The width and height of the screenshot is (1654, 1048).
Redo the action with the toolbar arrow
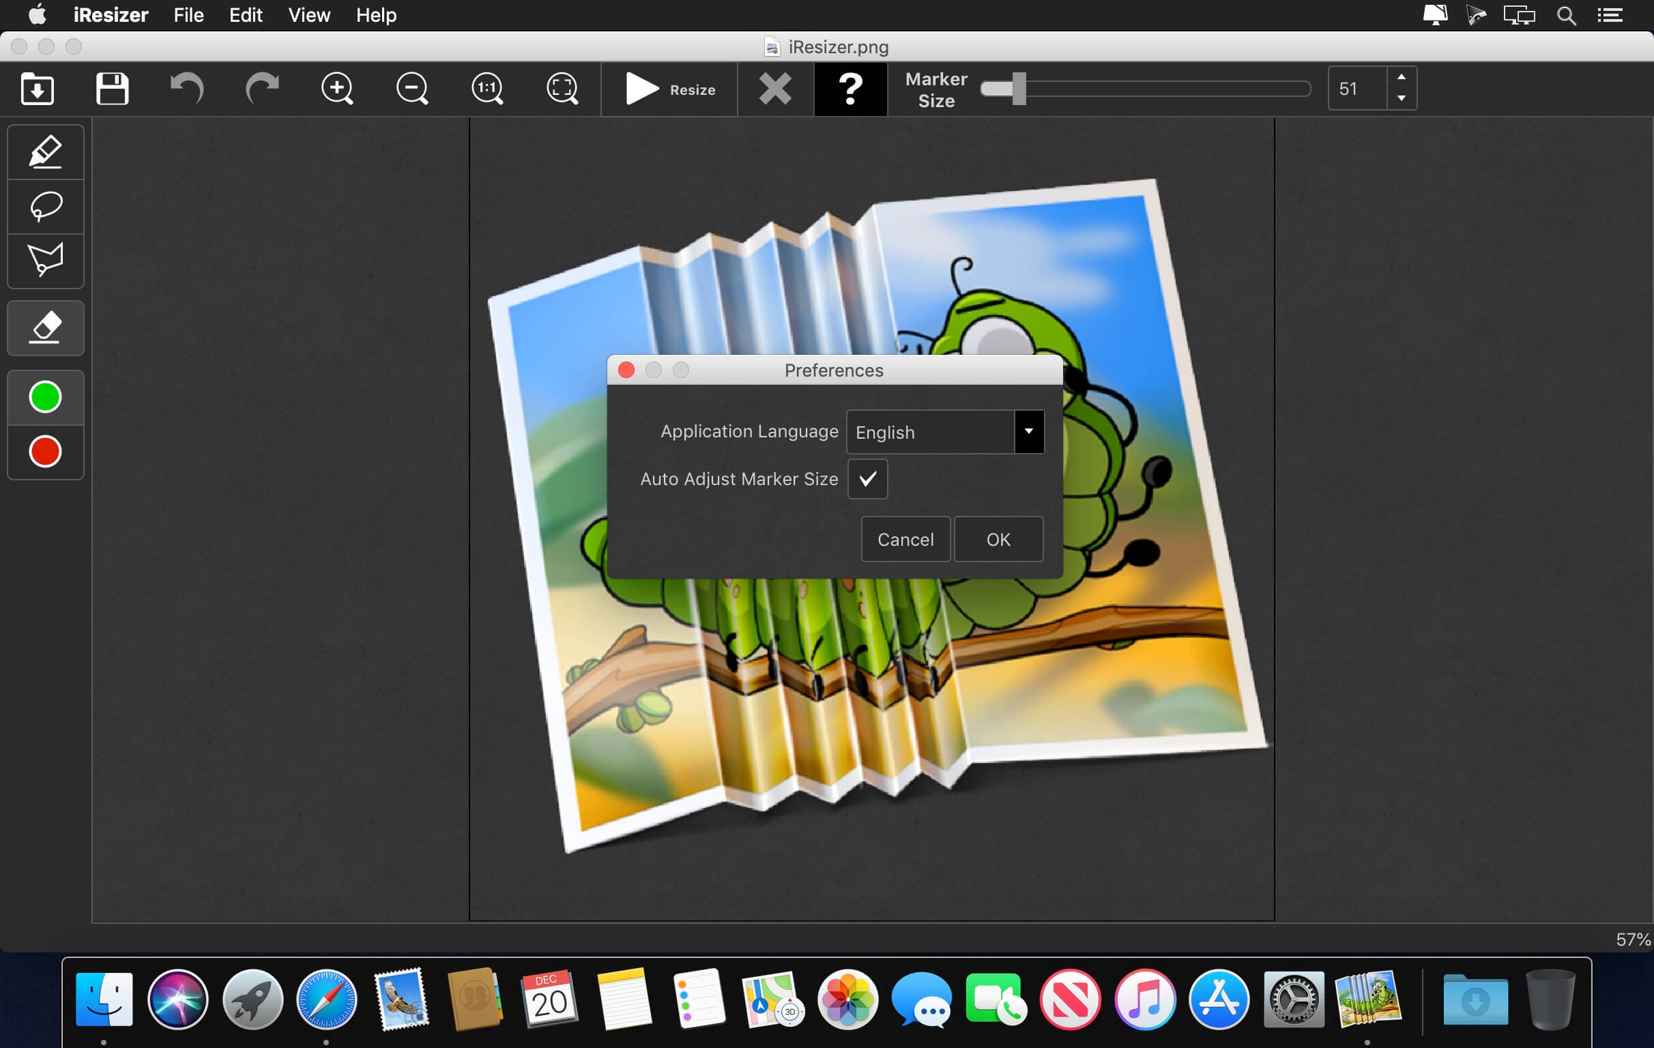[262, 89]
